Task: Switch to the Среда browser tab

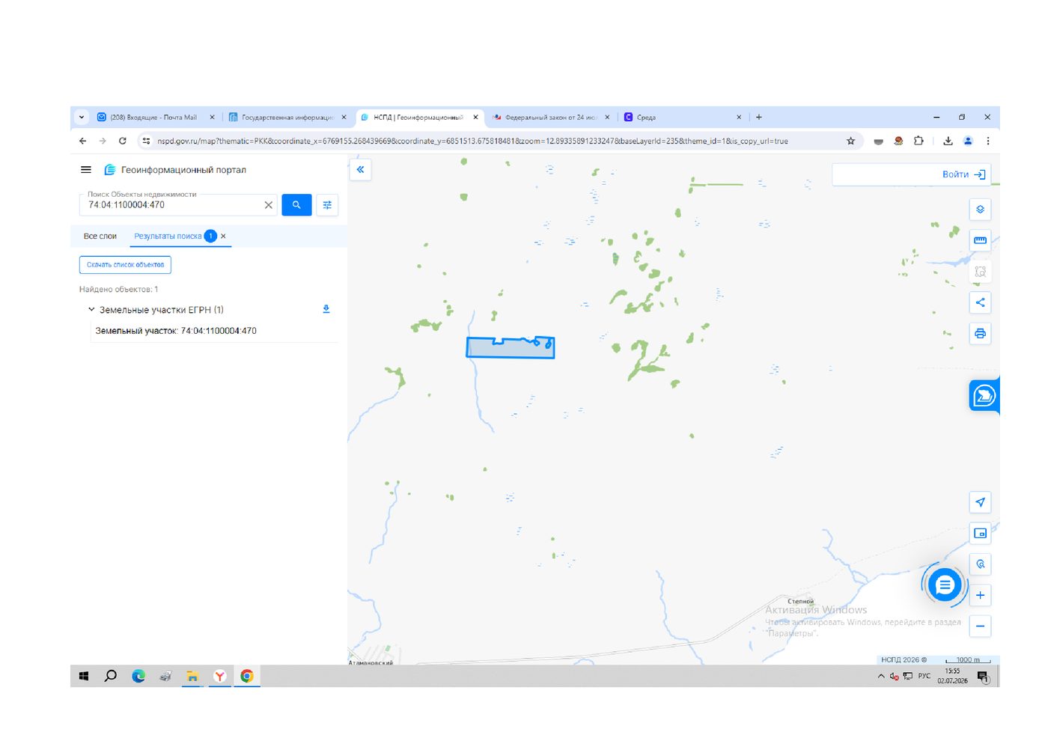Action: pos(682,117)
